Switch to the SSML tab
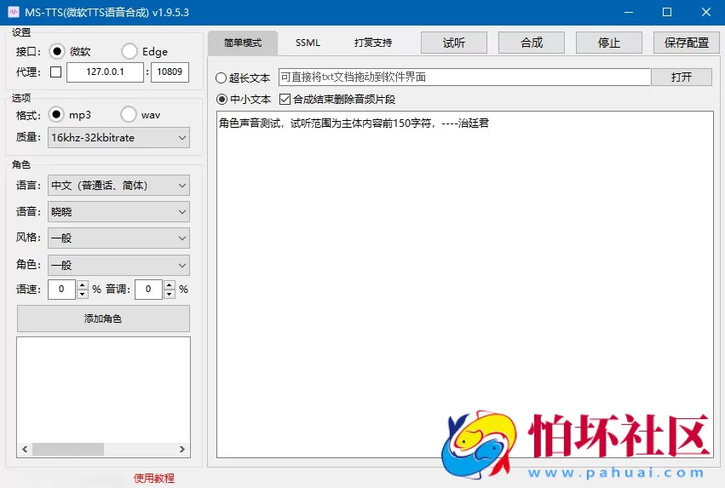 point(308,43)
